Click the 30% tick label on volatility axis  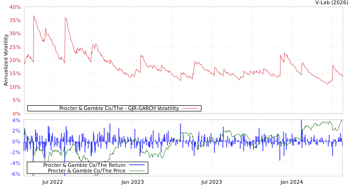tap(15, 34)
